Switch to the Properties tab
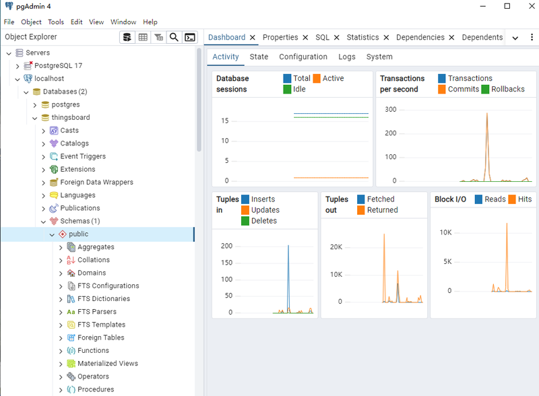This screenshot has height=396, width=539. 280,37
